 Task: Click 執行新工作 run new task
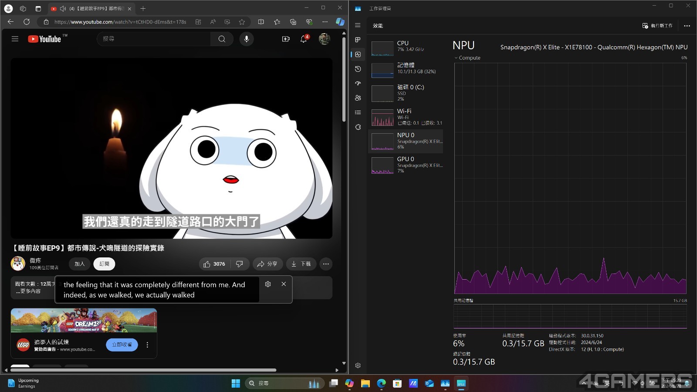tap(657, 26)
